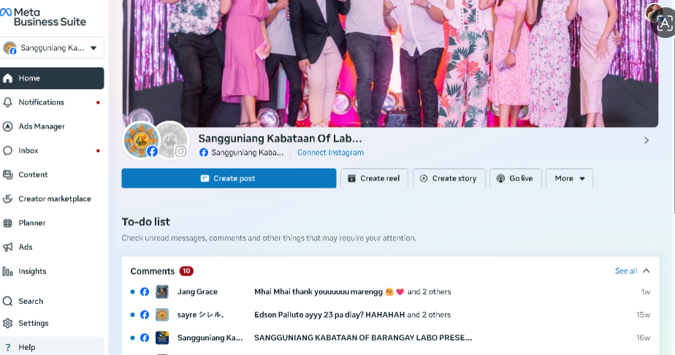Screen dimensions: 675x355
Task: Click the Search magnifier icon
Action: [x=8, y=301]
